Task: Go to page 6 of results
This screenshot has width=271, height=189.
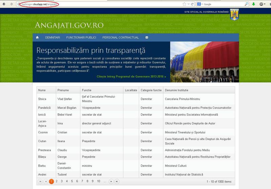Action: pos(77,181)
